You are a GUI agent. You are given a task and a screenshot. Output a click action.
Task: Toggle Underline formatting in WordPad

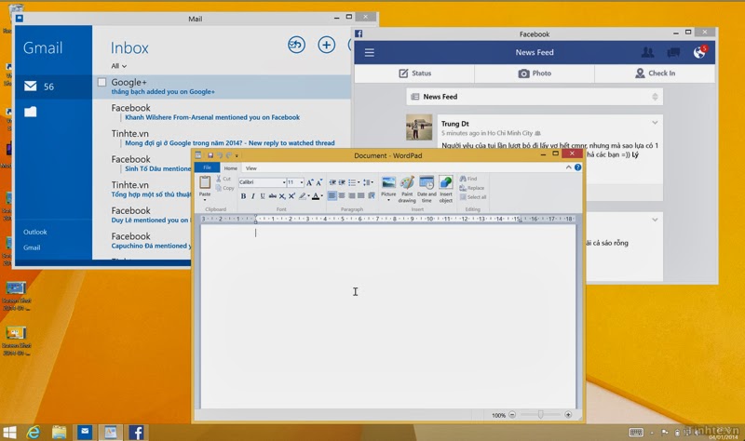(263, 196)
